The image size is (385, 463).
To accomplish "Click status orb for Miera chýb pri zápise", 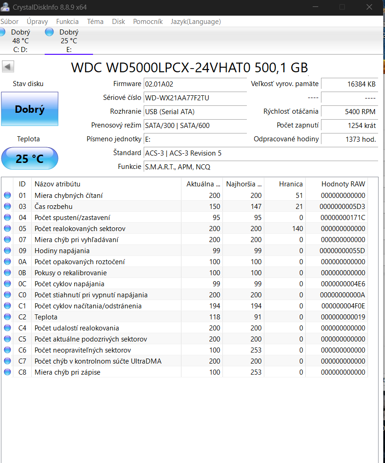I will click(x=7, y=372).
